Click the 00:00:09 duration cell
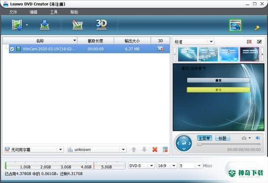Image resolution: width=268 pixels, height=183 pixels. point(96,49)
